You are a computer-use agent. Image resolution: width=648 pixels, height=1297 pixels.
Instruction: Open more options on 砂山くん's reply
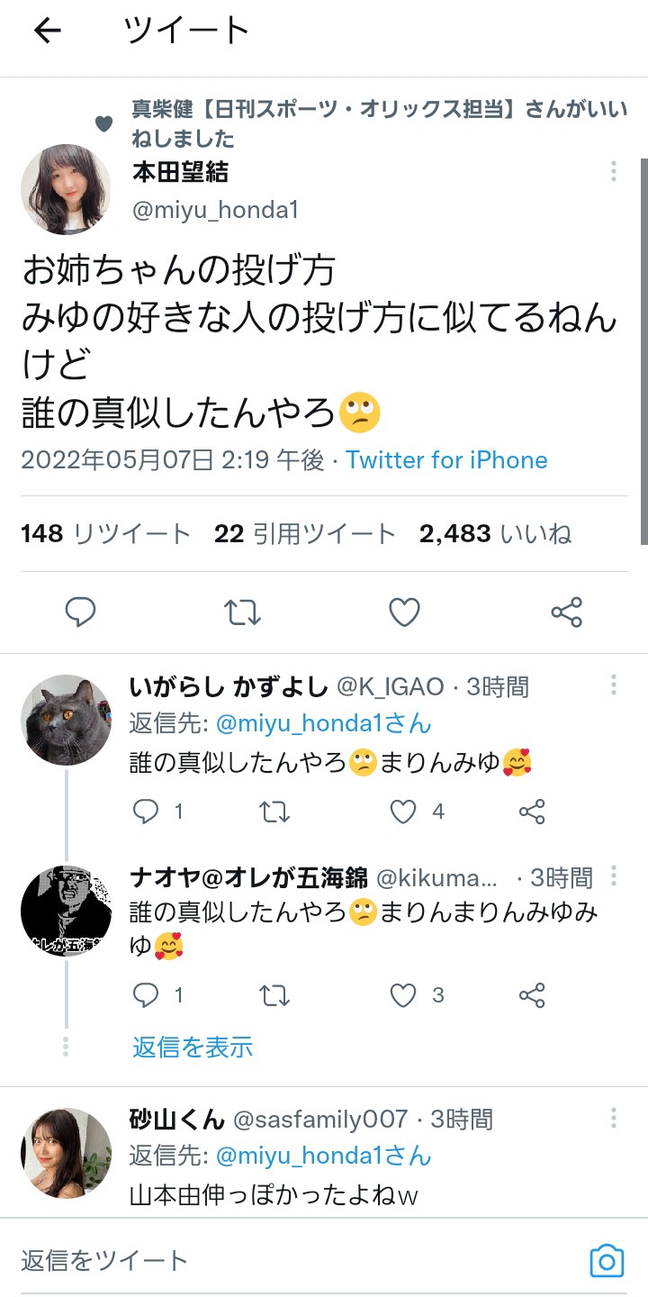[613, 1119]
